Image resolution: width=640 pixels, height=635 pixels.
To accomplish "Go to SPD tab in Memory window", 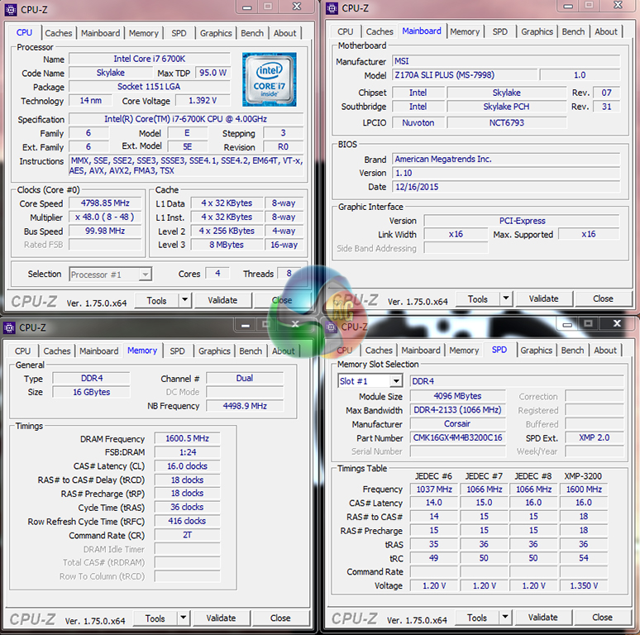I will 177,351.
